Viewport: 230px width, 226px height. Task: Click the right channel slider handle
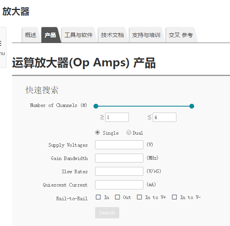coord(192,106)
